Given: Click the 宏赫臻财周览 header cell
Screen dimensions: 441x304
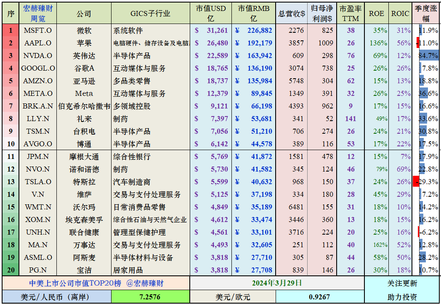Looking at the screenshot, I should pyautogui.click(x=38, y=13).
